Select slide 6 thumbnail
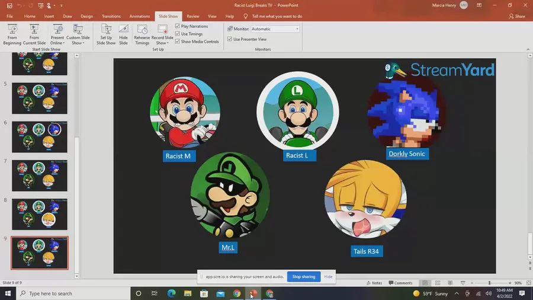The image size is (533, 300). pos(40,137)
